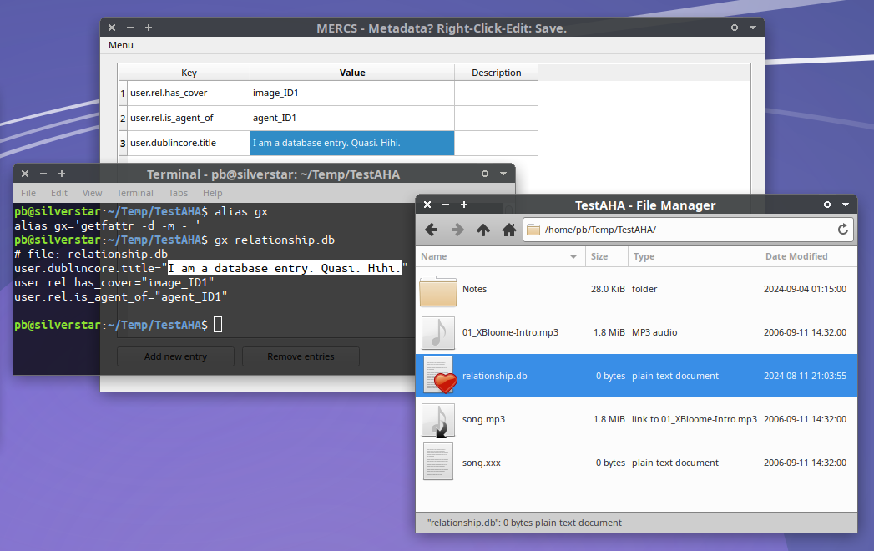Select the 01_XBloome-Intro.mp3 audio file icon
Viewport: 874px width, 551px height.
(x=438, y=333)
